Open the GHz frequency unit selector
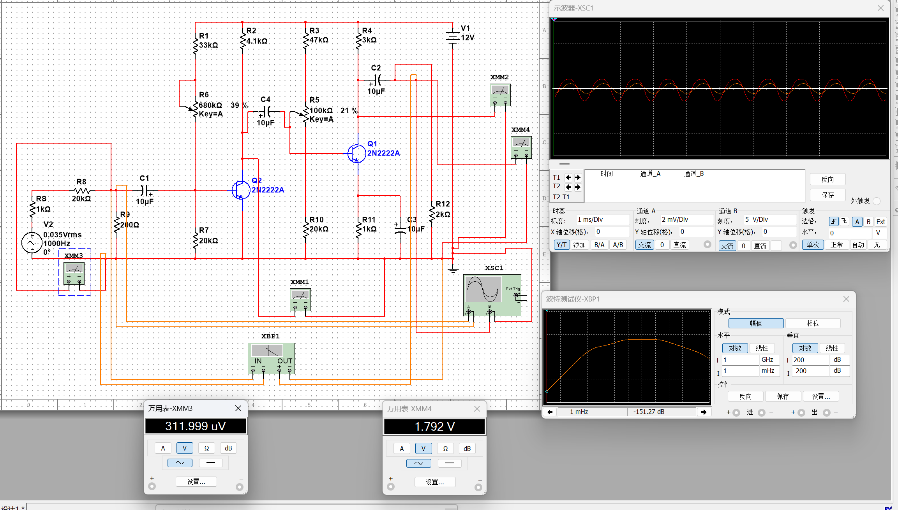 (769, 360)
